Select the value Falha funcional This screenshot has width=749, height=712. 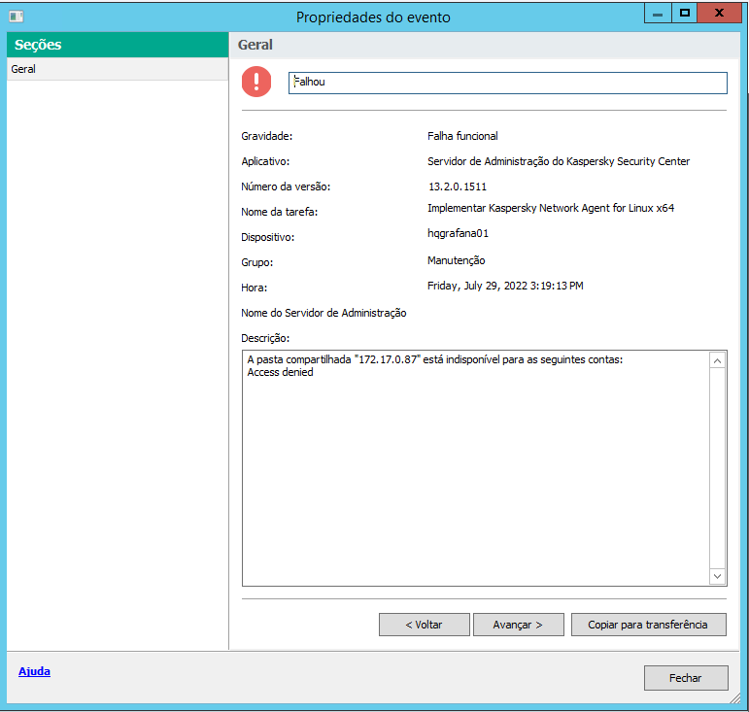tap(462, 136)
